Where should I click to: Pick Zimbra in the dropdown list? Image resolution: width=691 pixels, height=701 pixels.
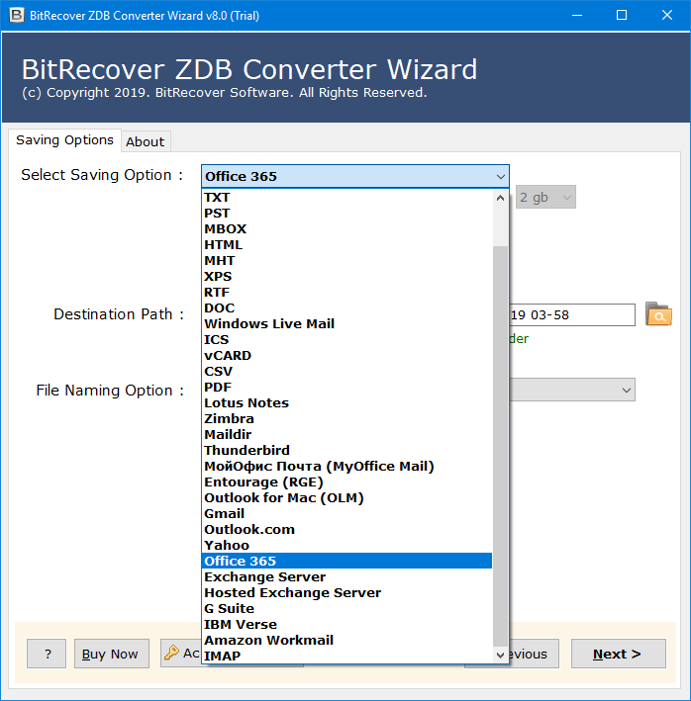pos(346,419)
